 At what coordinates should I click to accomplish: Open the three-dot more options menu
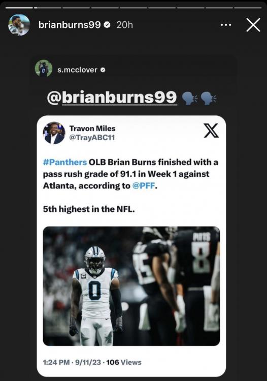(225, 25)
